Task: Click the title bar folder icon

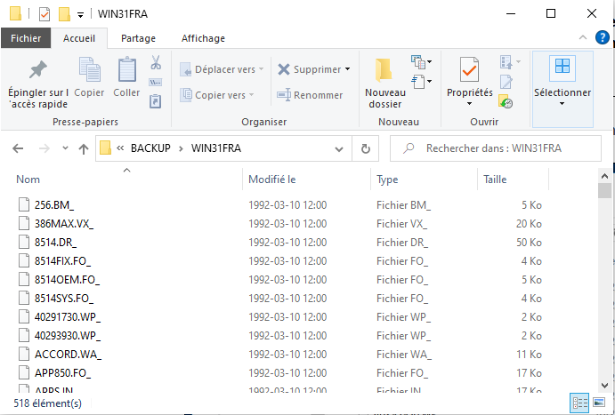Action: [15, 13]
